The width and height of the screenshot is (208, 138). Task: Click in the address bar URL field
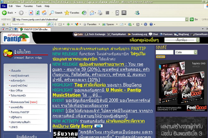click(x=99, y=19)
